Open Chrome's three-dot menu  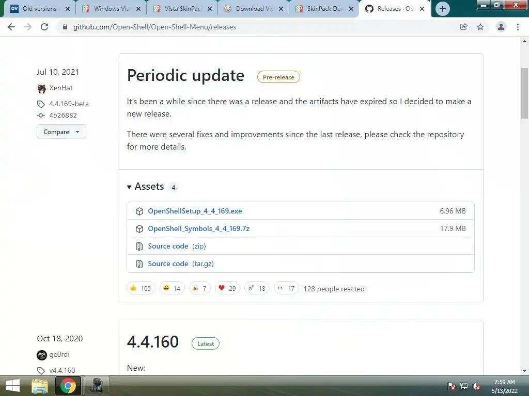click(518, 27)
